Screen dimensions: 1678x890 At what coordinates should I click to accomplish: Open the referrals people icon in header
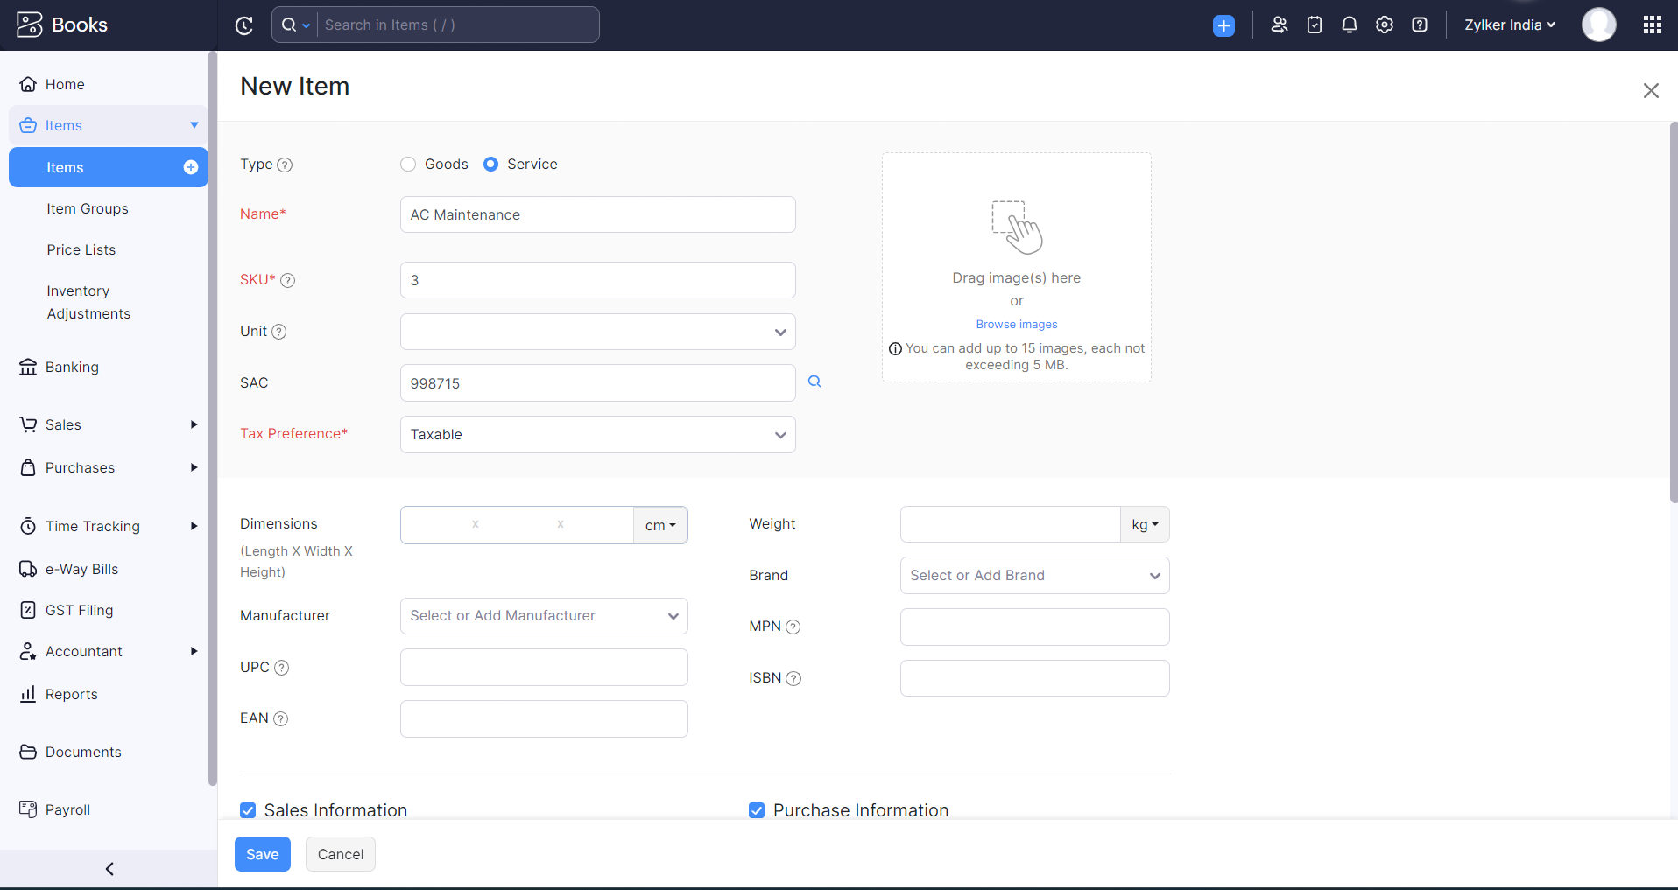1279,25
